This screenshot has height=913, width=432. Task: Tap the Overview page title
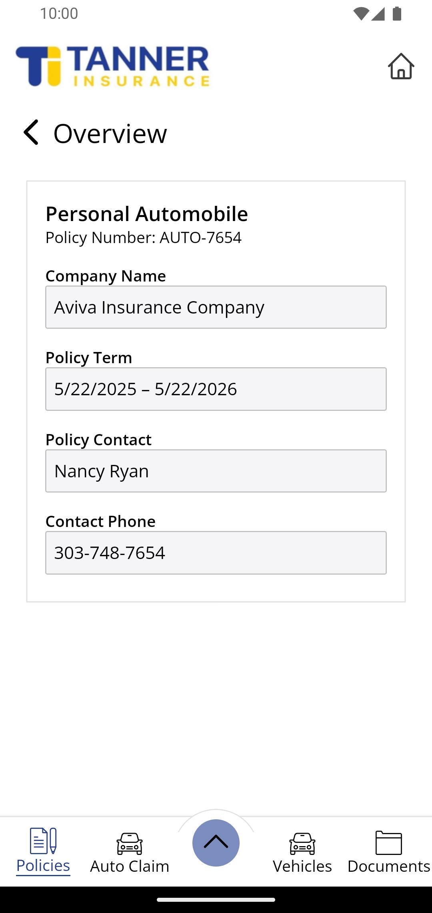coord(110,133)
